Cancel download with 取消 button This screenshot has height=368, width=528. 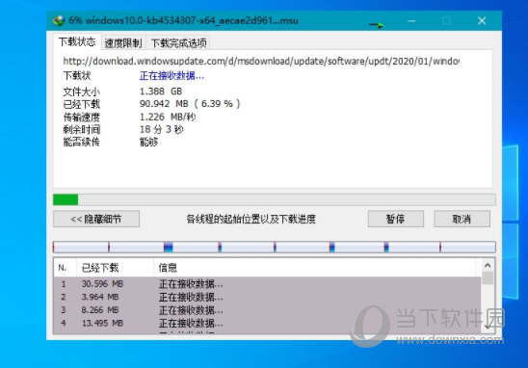[x=462, y=220]
